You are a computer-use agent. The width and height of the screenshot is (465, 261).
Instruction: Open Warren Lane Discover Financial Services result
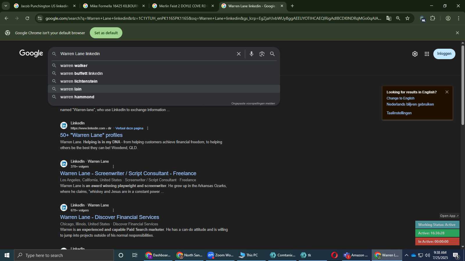110,217
